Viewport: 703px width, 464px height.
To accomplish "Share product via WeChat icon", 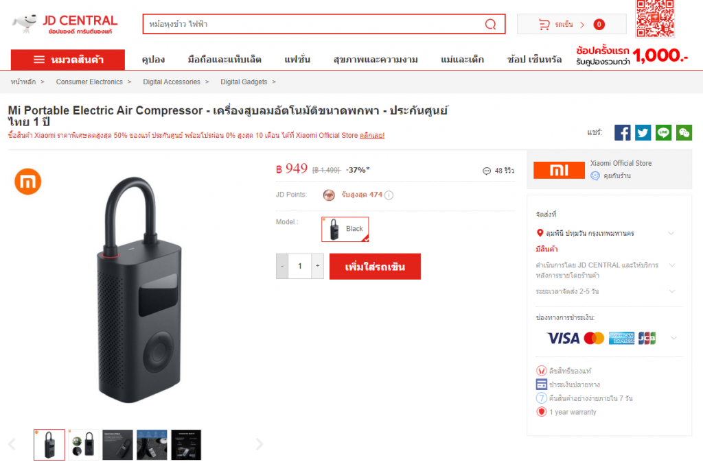I will tap(684, 133).
